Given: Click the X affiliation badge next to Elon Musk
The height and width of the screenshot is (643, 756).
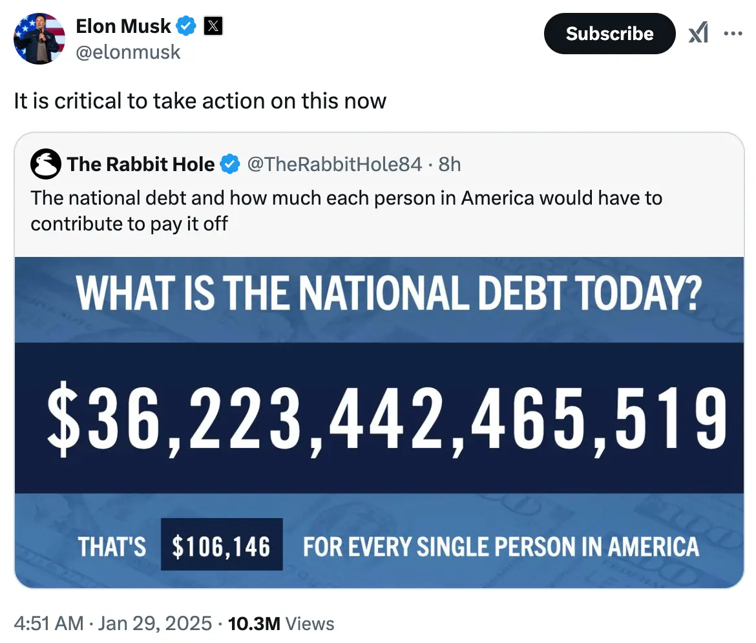Looking at the screenshot, I should [213, 26].
